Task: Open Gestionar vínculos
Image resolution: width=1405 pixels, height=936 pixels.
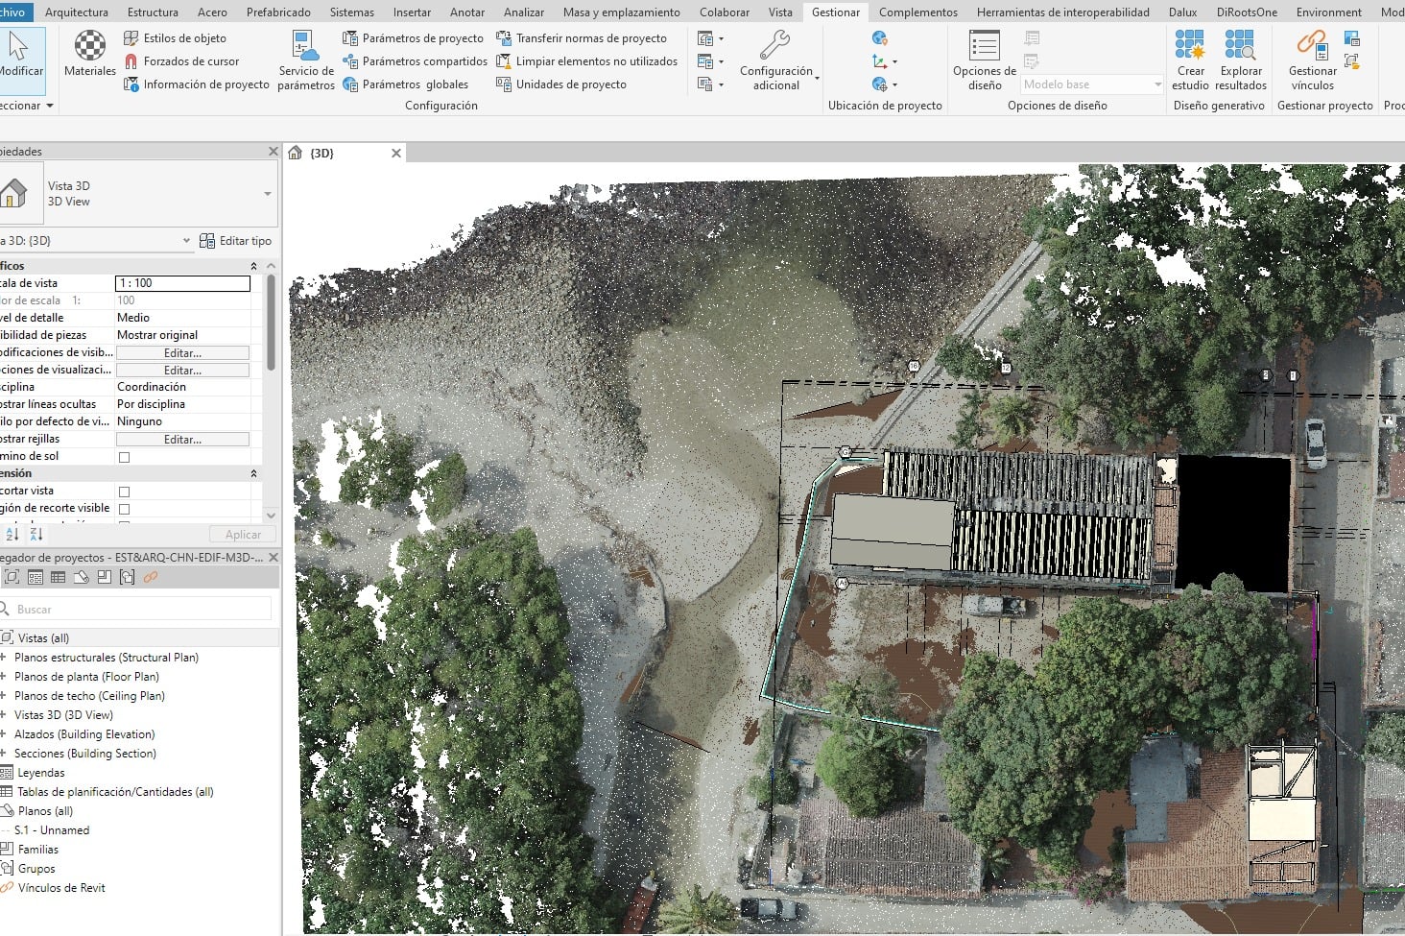Action: click(x=1312, y=60)
